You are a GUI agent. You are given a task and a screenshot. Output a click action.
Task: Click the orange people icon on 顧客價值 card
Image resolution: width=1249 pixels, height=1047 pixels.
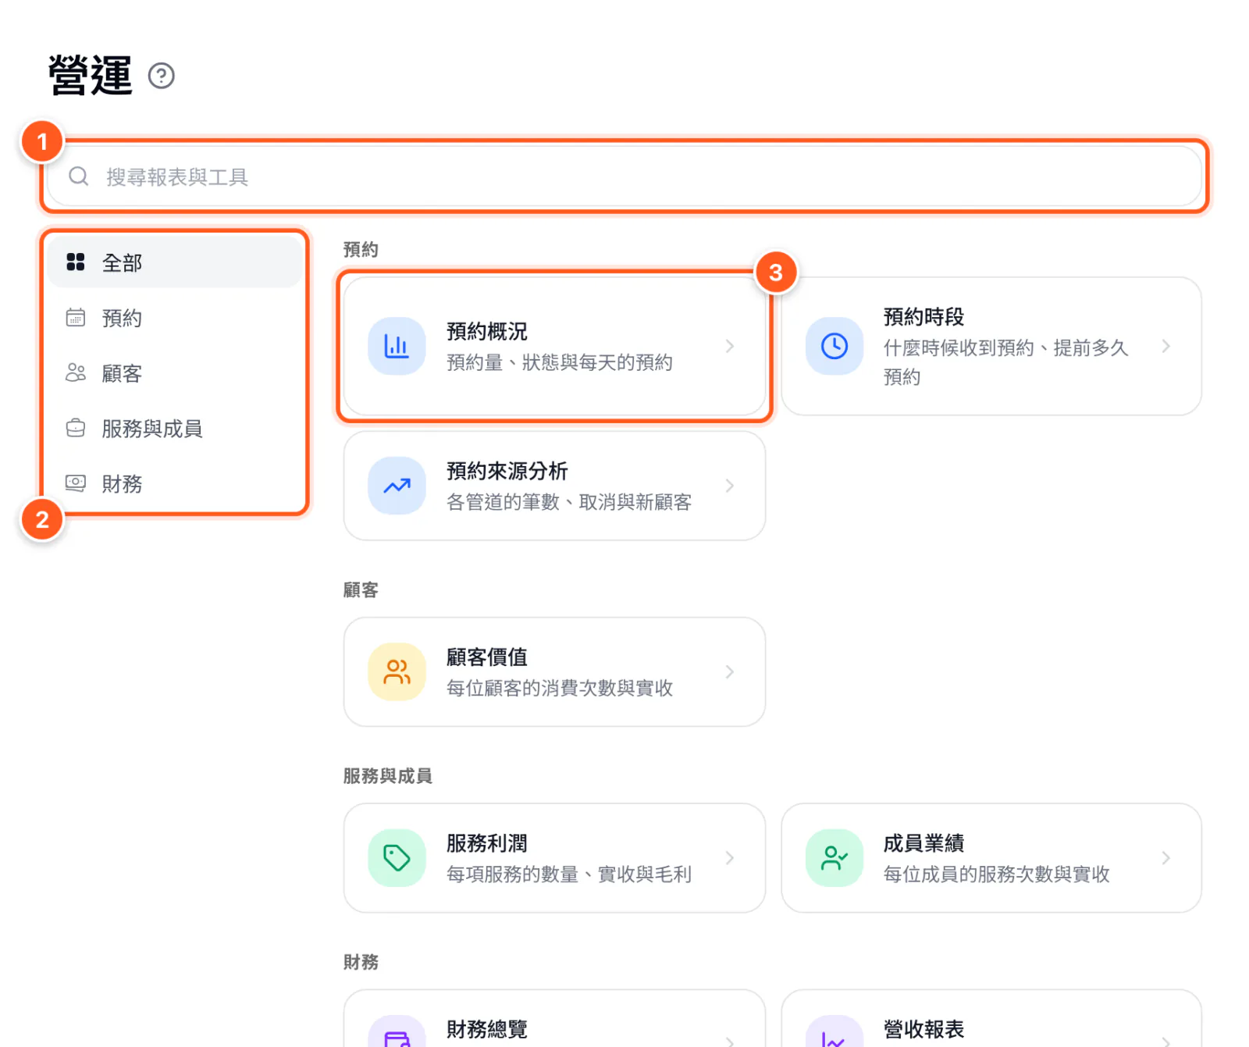pos(397,671)
